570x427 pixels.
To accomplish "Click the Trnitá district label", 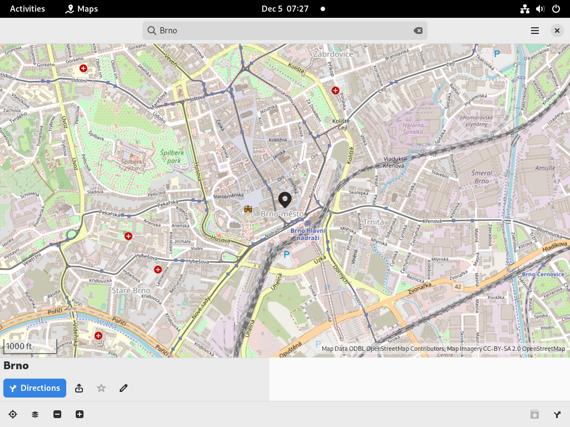I will (374, 222).
